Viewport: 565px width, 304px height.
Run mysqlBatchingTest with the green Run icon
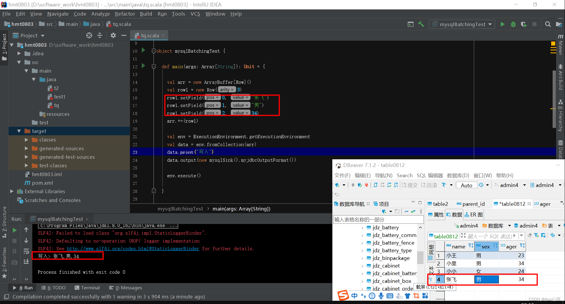tap(502, 24)
